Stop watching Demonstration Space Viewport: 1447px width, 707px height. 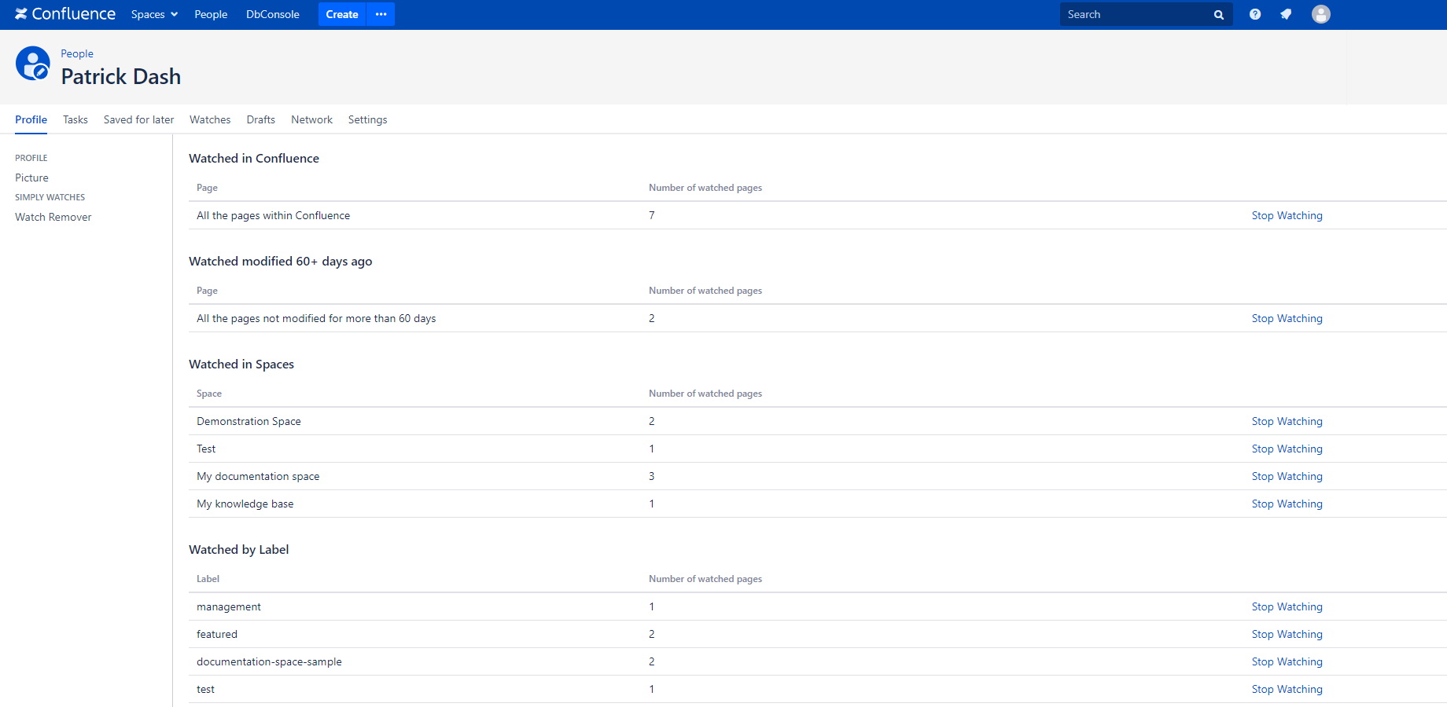tap(1287, 421)
